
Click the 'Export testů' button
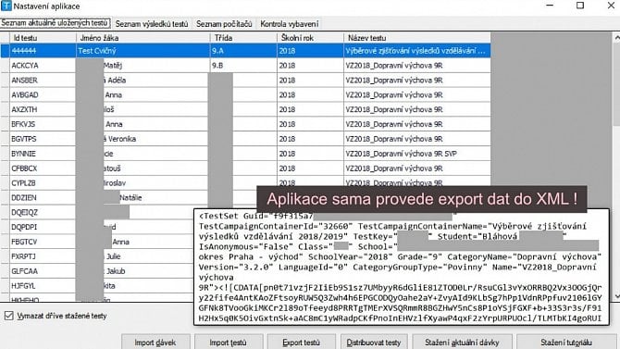coord(301,343)
